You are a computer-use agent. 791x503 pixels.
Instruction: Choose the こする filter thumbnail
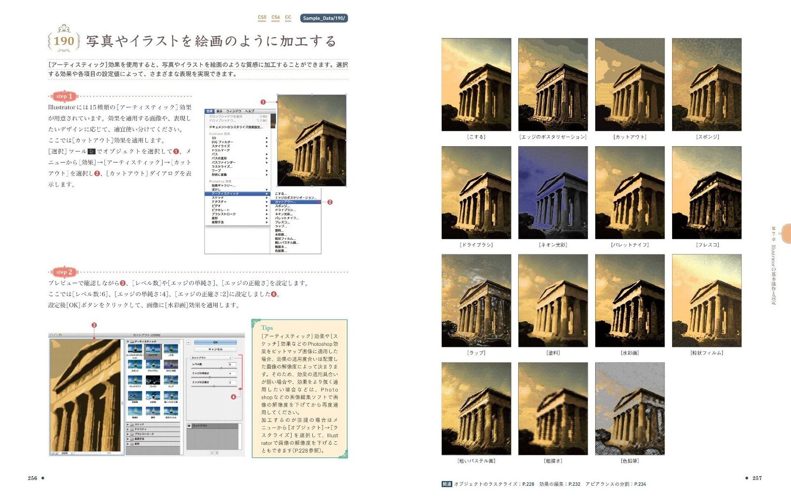pos(171,349)
